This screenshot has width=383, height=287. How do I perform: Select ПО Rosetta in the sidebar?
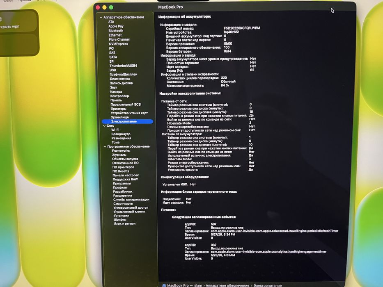pyautogui.click(x=121, y=171)
